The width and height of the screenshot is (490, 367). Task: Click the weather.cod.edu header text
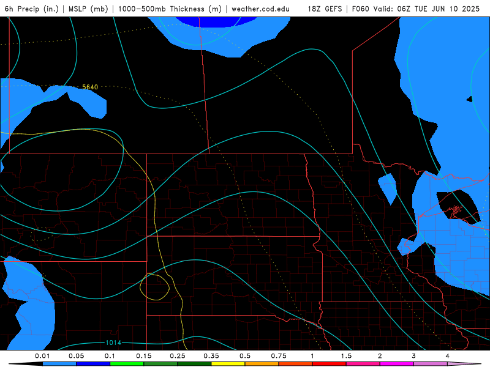click(x=260, y=9)
